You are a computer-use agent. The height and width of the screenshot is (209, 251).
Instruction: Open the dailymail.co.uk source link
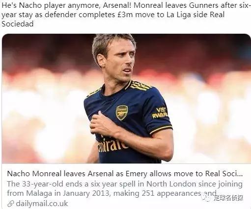(42, 204)
